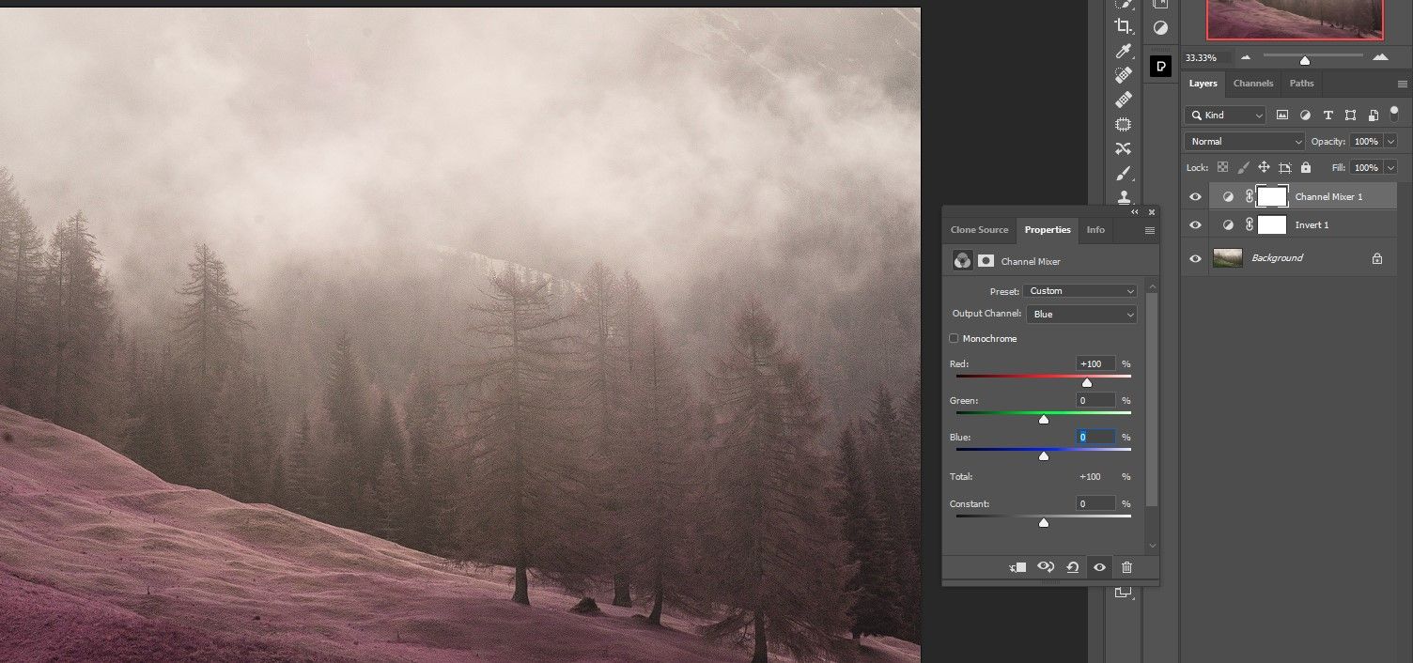1413x663 pixels.
Task: Select the Clone Stamp tool
Action: tap(1123, 195)
